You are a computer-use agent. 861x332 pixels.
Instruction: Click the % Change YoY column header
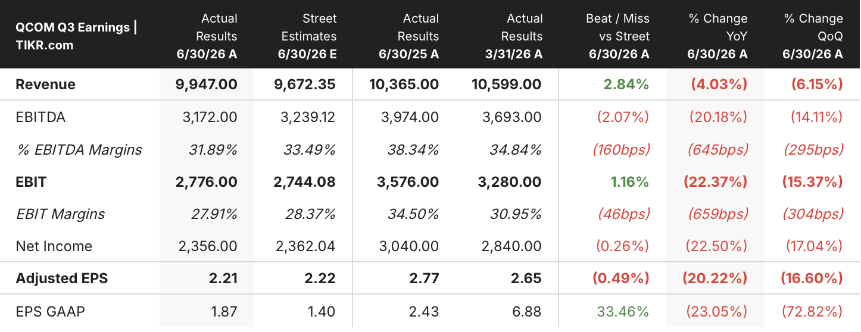point(717,36)
